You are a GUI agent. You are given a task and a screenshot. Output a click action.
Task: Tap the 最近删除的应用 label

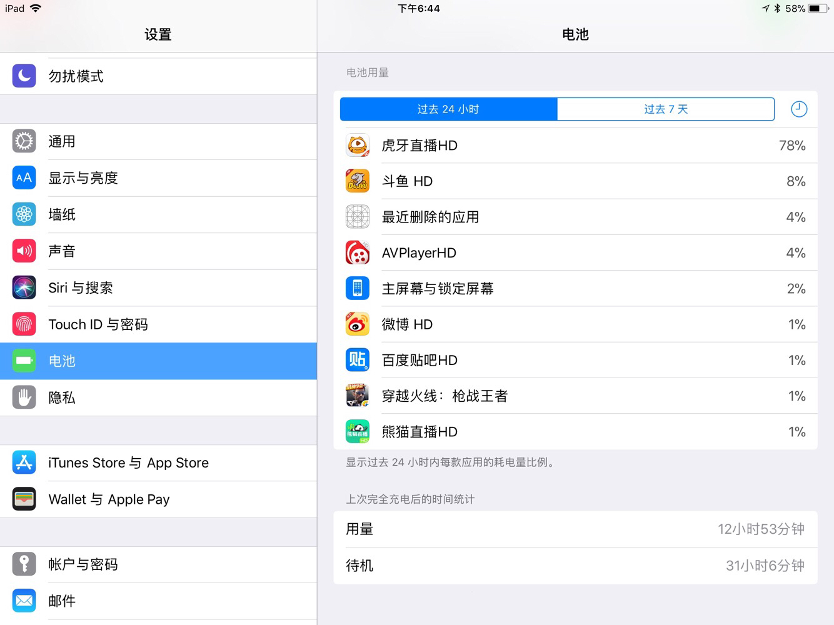(430, 217)
